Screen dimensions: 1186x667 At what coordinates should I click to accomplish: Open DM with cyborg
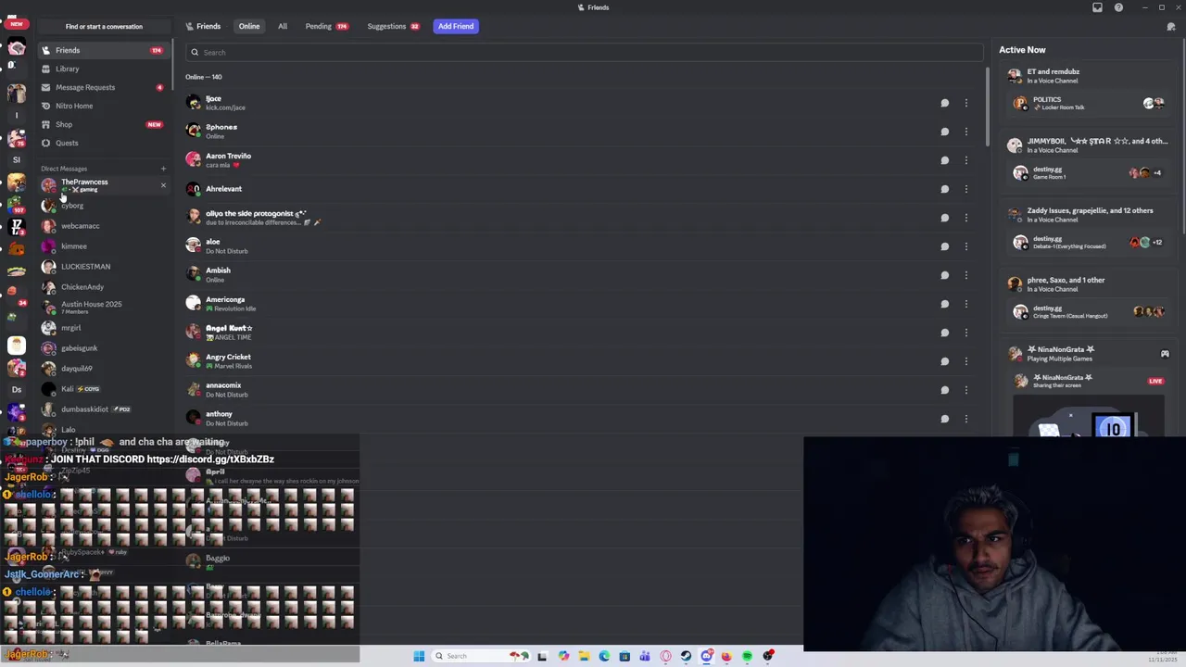(102, 206)
